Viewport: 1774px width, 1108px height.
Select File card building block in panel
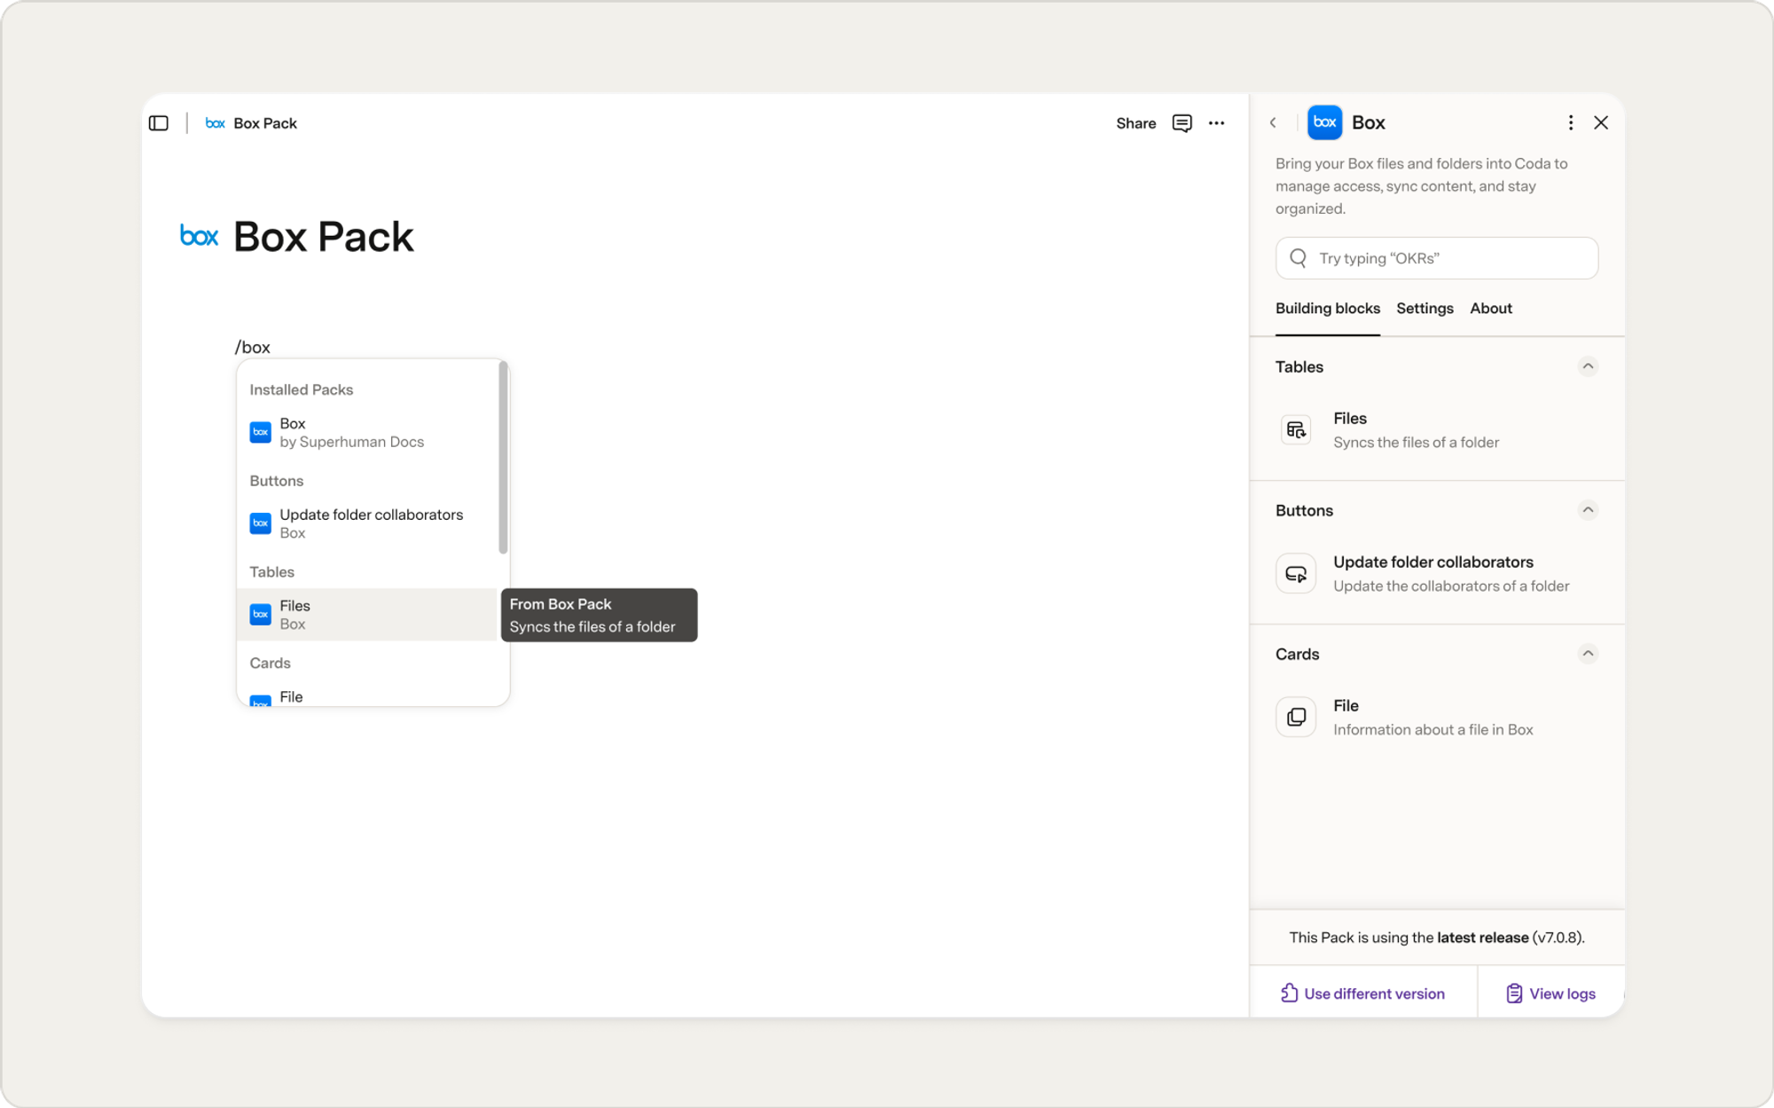(x=1436, y=718)
